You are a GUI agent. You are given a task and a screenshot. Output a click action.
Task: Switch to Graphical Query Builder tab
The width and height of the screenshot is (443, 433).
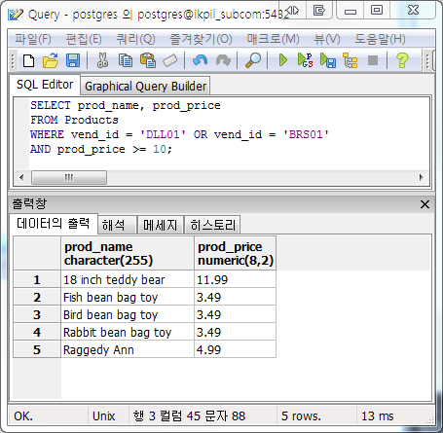(145, 87)
